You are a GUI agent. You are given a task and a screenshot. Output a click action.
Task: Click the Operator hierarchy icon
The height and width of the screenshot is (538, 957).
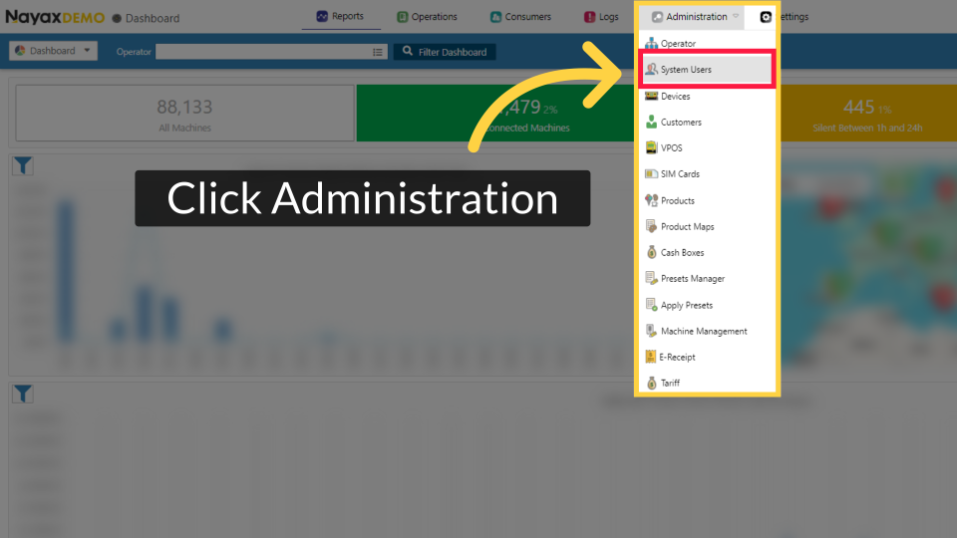pos(651,43)
